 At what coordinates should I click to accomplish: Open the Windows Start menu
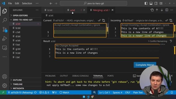point(84,97)
